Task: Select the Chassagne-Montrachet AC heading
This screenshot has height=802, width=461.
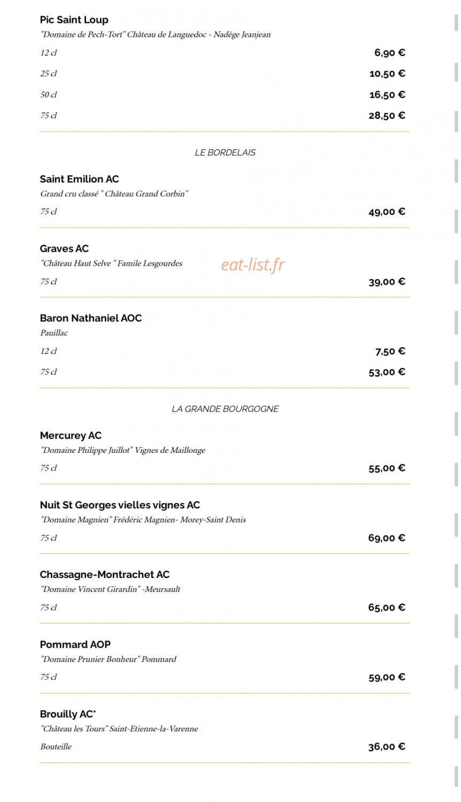Action: pyautogui.click(x=104, y=575)
